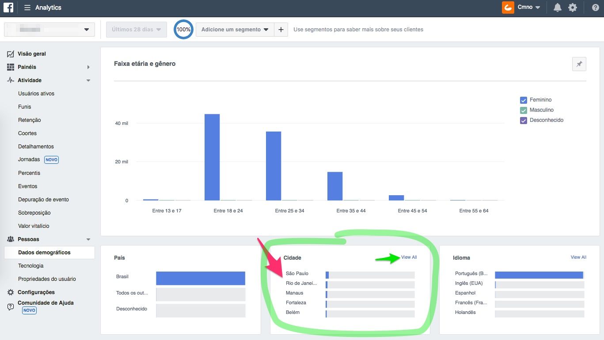This screenshot has height=340, width=604.
Task: Open the Adicione um segmento dropdown
Action: coord(235,30)
